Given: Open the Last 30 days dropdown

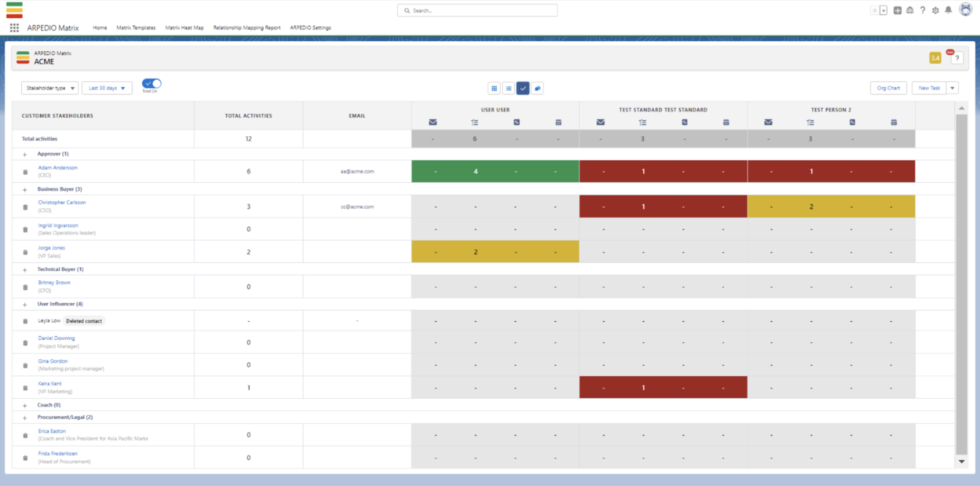Looking at the screenshot, I should pos(107,88).
